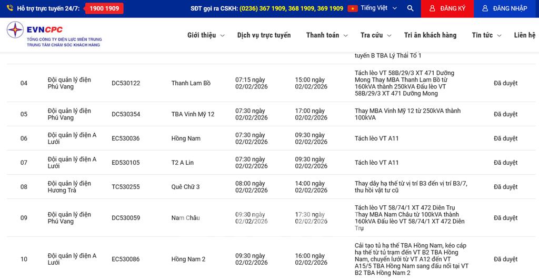This screenshot has height=279, width=539.
Task: Click CSKH phone number (0236) 367 1909
Action: tap(262, 8)
